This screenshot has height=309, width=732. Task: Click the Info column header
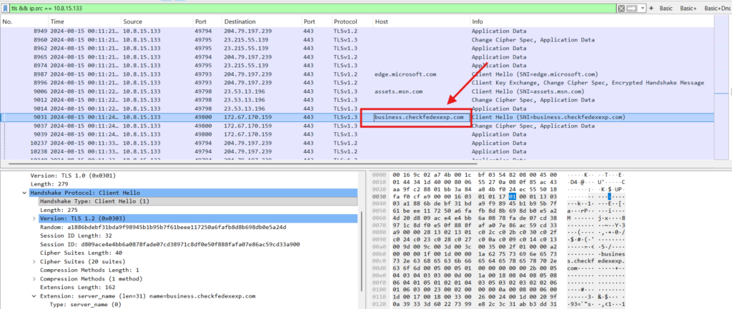click(x=477, y=22)
